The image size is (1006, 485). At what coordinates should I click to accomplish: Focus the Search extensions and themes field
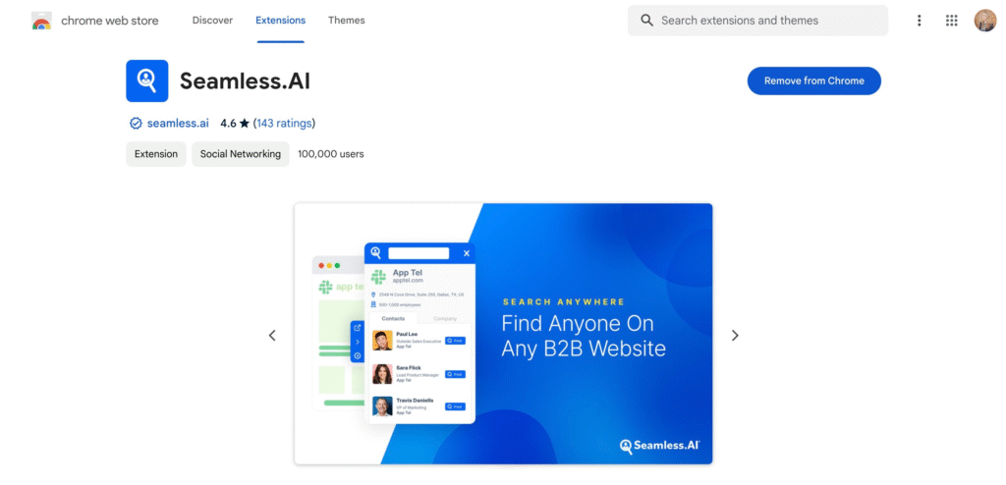coord(757,21)
